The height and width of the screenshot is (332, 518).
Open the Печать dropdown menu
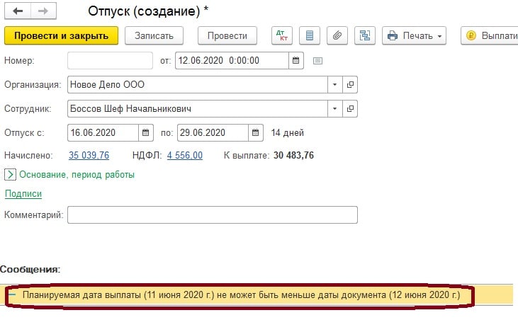(x=414, y=35)
